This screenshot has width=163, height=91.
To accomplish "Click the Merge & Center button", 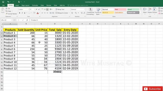I will coord(62,13).
